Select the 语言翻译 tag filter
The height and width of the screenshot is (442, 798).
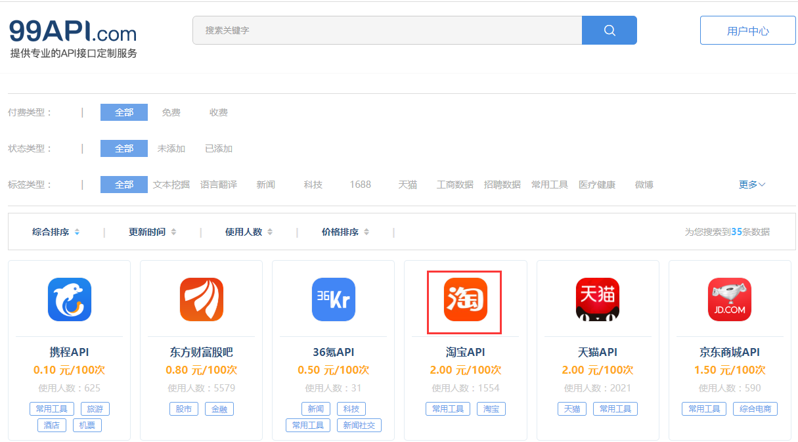click(218, 185)
